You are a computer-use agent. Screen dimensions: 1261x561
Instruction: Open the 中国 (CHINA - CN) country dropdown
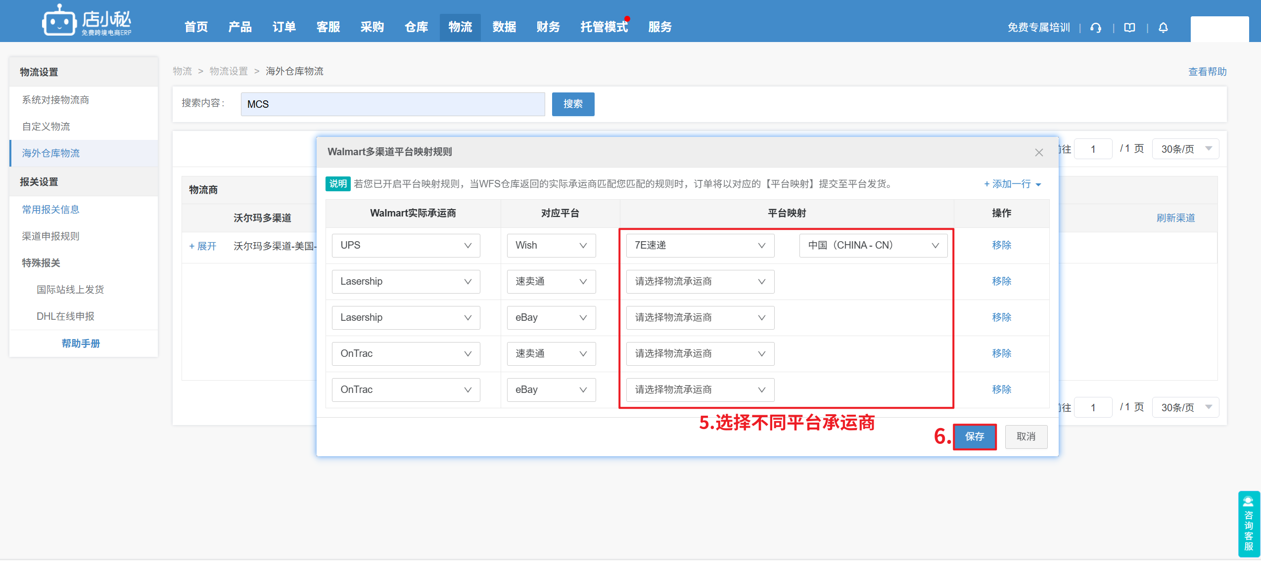873,246
